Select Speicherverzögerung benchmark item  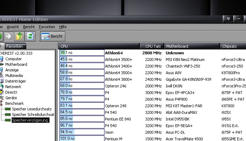tap(30, 120)
